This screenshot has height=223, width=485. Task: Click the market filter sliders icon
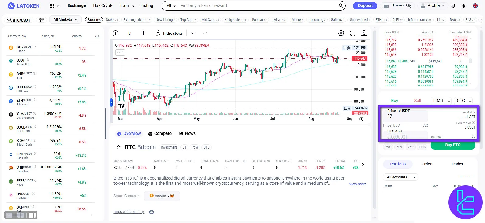pyautogui.click(x=41, y=20)
